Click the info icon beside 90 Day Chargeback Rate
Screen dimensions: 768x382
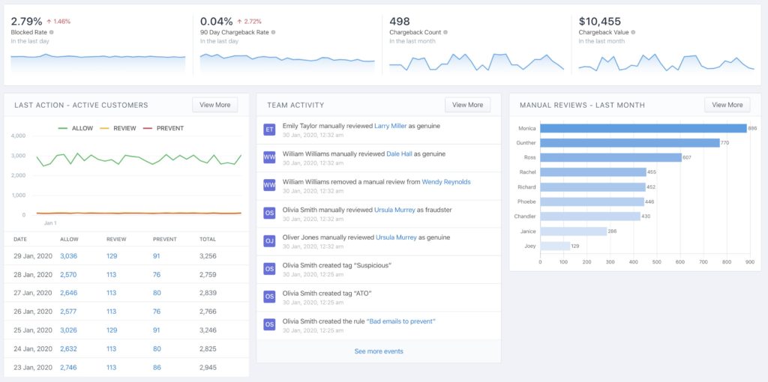pyautogui.click(x=273, y=32)
